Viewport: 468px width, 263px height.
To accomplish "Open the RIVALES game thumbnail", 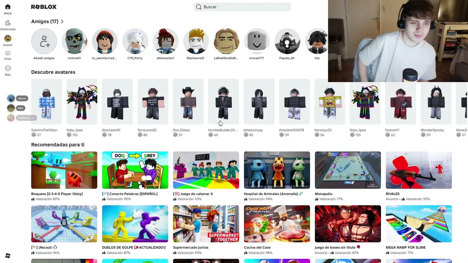I will tap(419, 170).
